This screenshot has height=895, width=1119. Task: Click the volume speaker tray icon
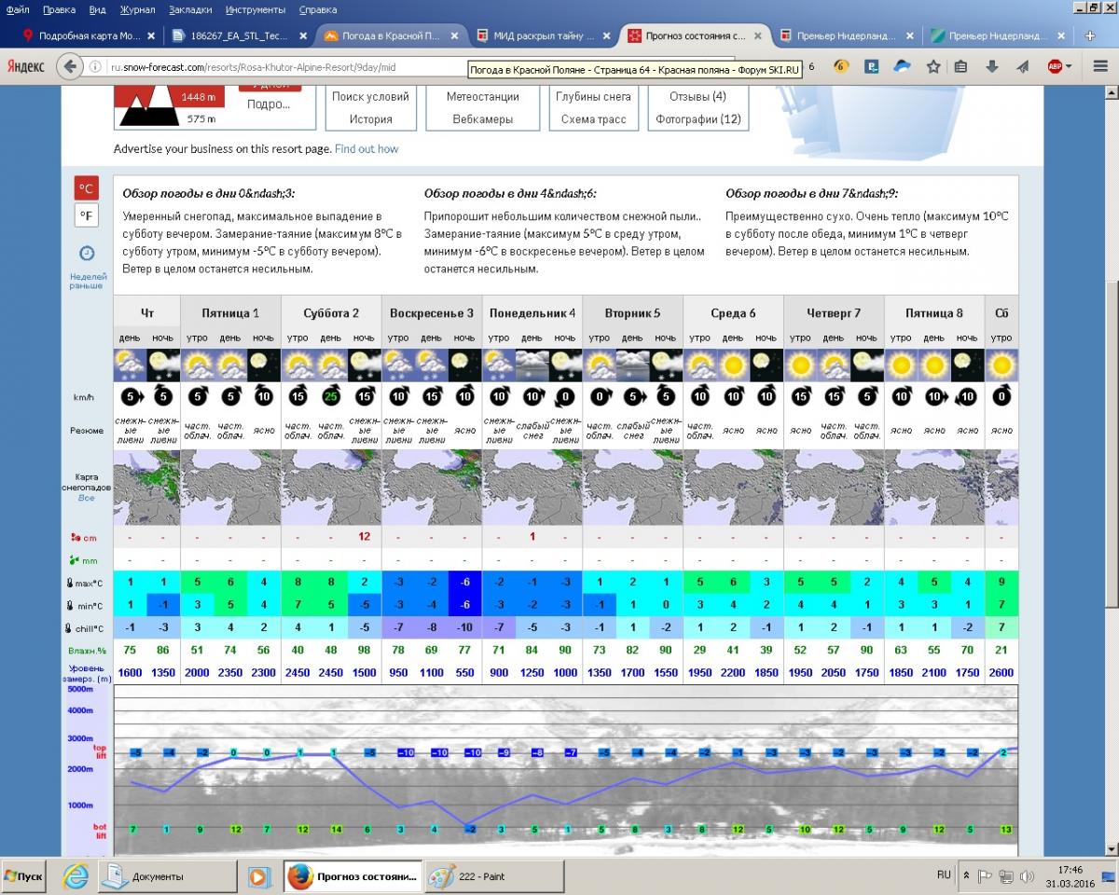click(x=1028, y=876)
